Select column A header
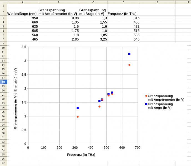The image size is (191, 166). (x=22, y=2)
